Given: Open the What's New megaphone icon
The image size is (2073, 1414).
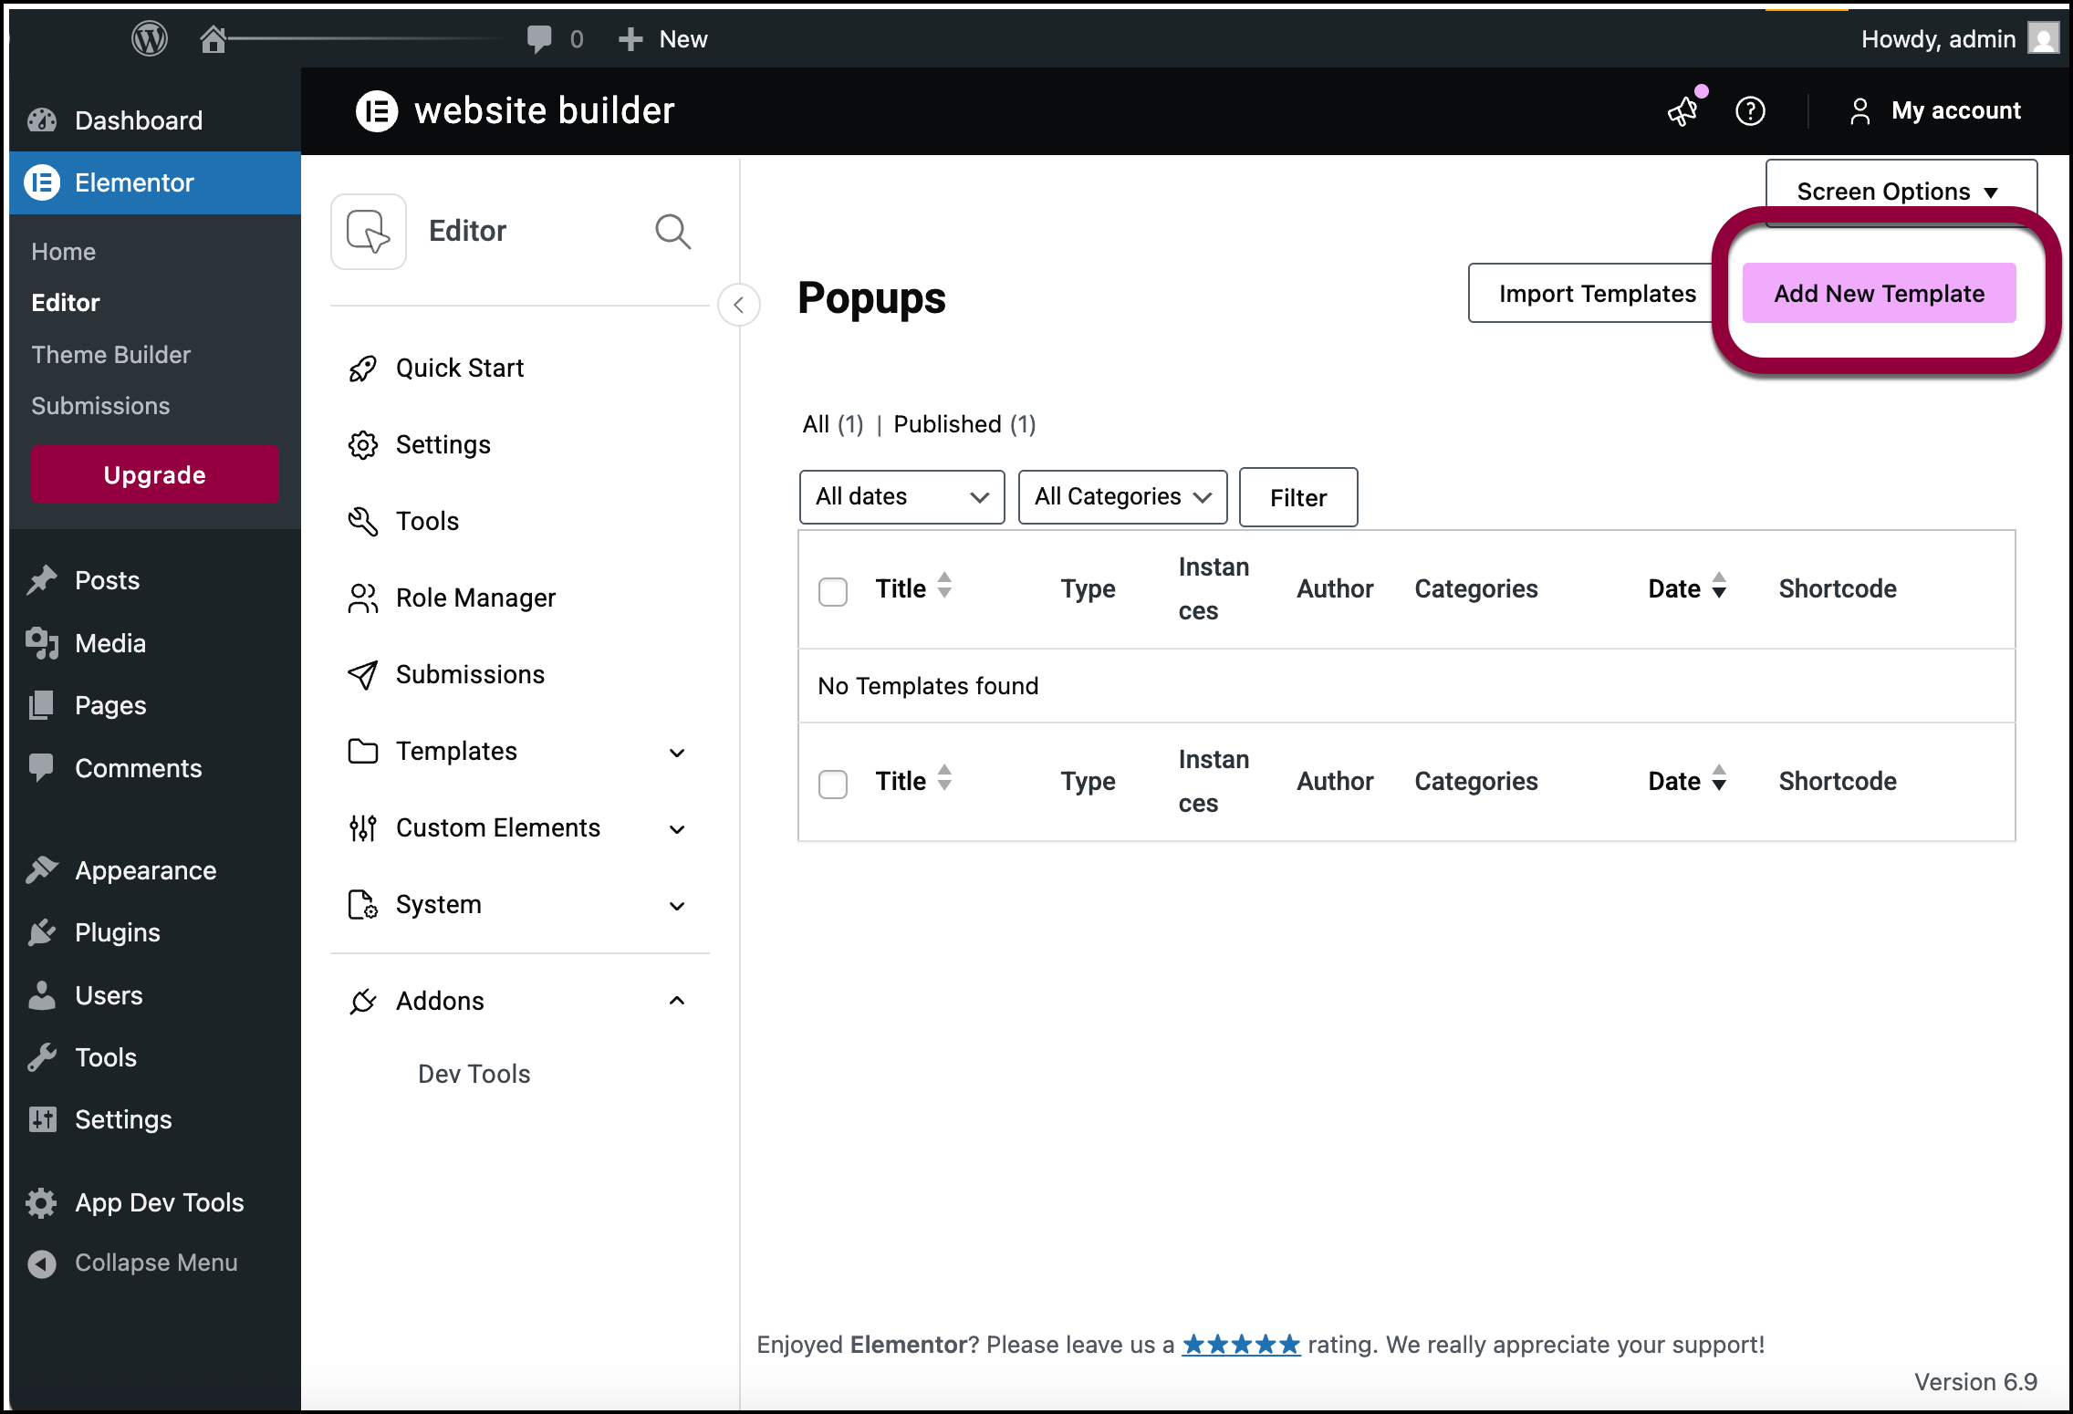Looking at the screenshot, I should pos(1682,111).
